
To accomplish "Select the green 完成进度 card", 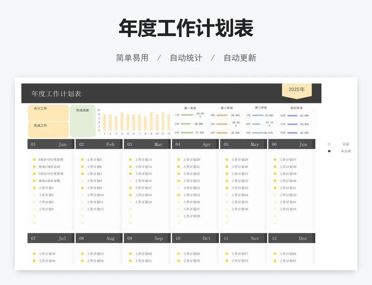I will (x=83, y=121).
